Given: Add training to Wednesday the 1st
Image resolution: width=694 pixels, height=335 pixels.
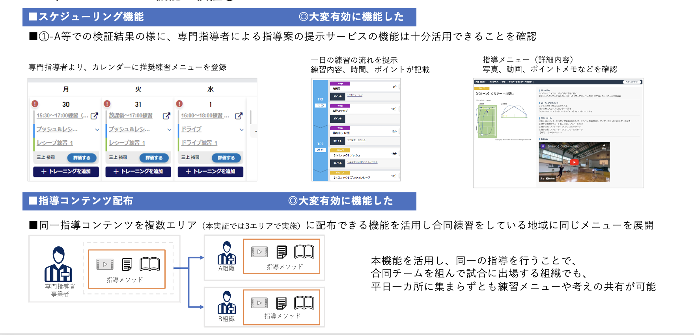Looking at the screenshot, I should click(x=210, y=171).
